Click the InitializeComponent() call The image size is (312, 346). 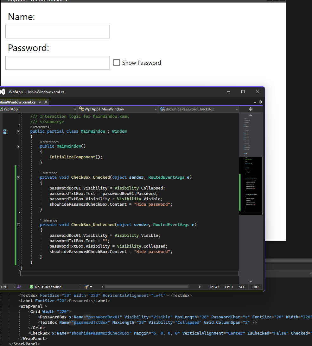point(76,157)
